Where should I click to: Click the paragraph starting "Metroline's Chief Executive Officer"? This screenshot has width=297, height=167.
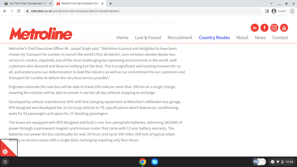point(97,63)
